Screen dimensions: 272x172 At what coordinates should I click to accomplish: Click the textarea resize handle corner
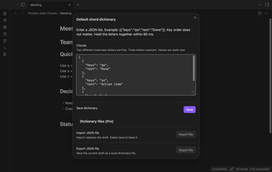point(194,93)
